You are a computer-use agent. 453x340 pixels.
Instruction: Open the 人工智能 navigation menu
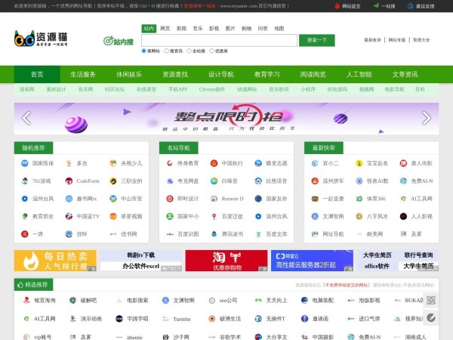(359, 74)
